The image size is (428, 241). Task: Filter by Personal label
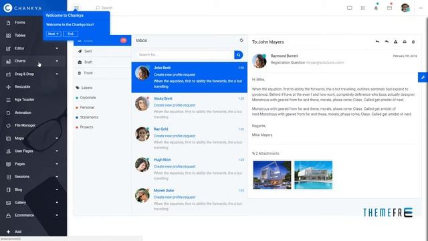[87, 107]
